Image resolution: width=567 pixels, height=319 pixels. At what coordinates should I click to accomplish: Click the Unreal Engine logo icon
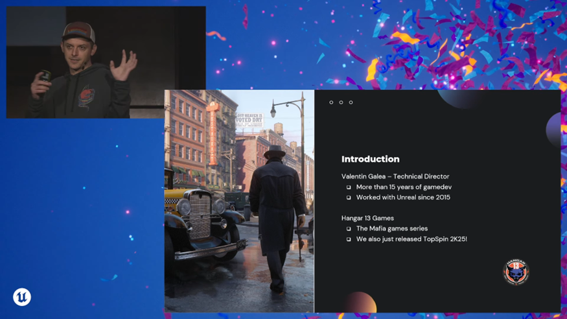pyautogui.click(x=22, y=297)
